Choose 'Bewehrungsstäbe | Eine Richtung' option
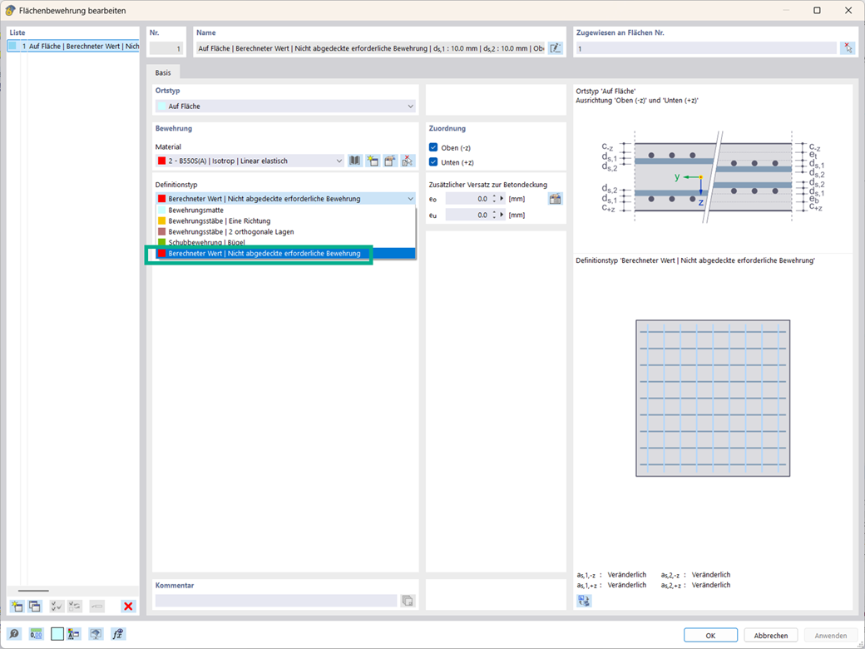Image resolution: width=865 pixels, height=649 pixels. click(285, 220)
